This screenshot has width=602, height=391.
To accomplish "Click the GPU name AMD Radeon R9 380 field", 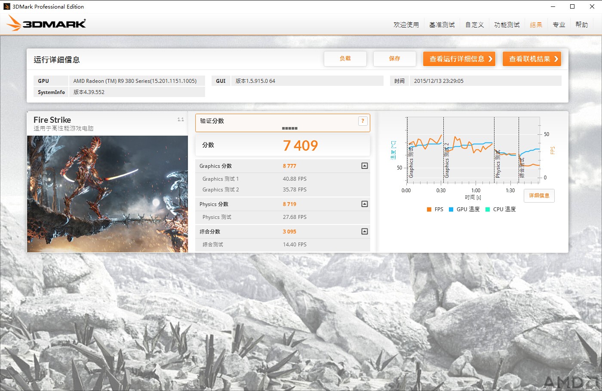I will 137,81.
